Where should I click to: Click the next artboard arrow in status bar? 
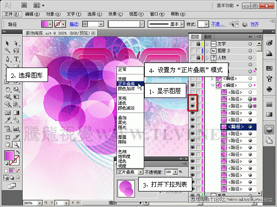[73, 202]
